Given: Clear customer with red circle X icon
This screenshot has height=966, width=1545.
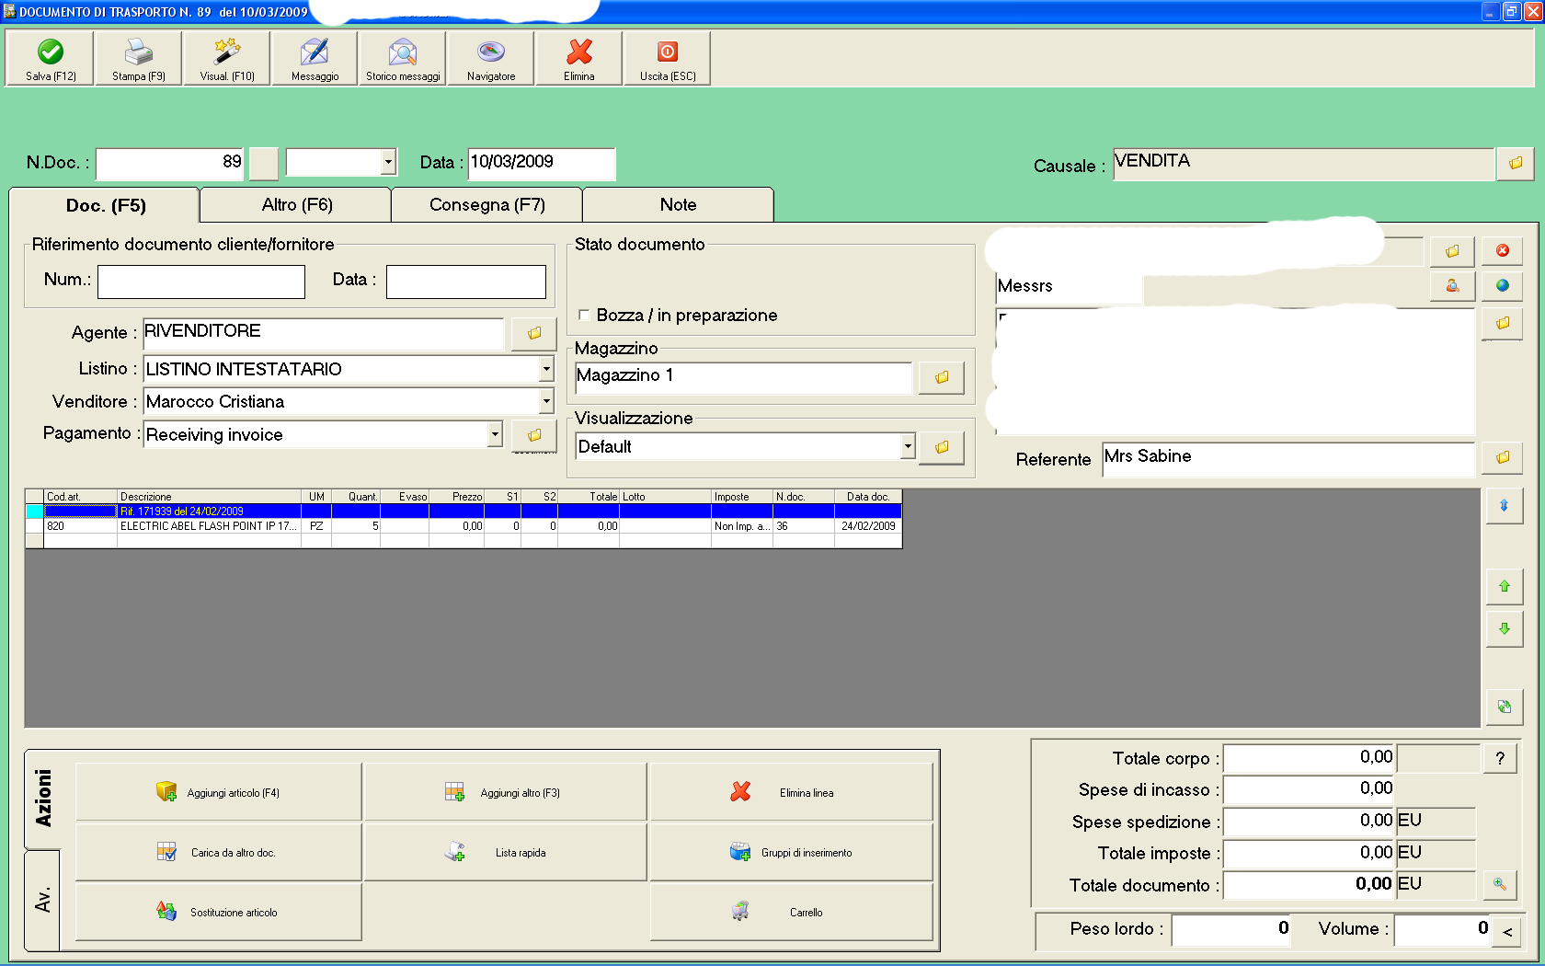Looking at the screenshot, I should 1503,251.
